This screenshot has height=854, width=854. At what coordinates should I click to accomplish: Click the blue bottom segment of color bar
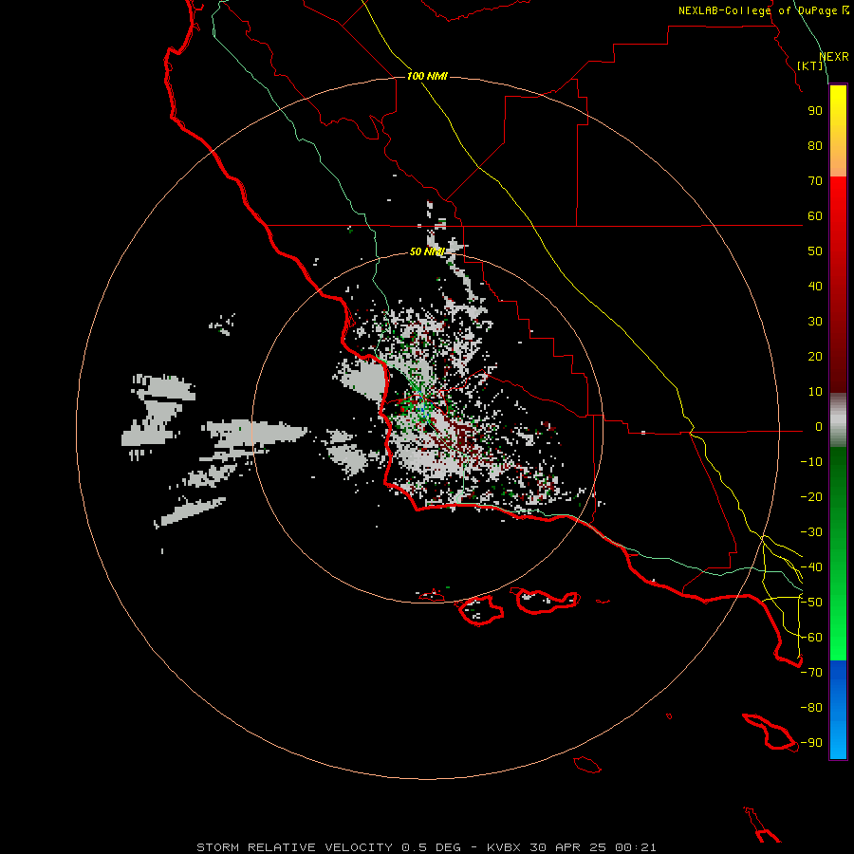pos(838,710)
